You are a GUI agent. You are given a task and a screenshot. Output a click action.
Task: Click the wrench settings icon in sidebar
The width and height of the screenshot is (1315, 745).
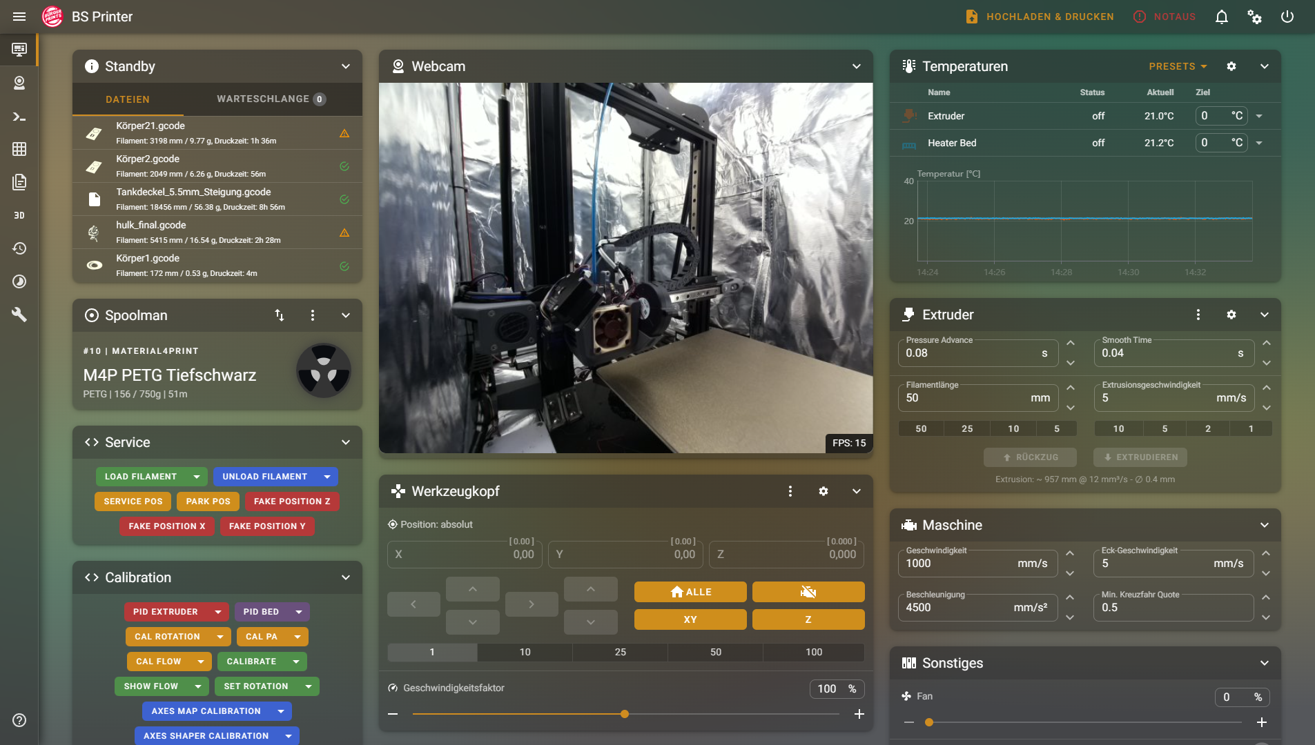(x=19, y=315)
